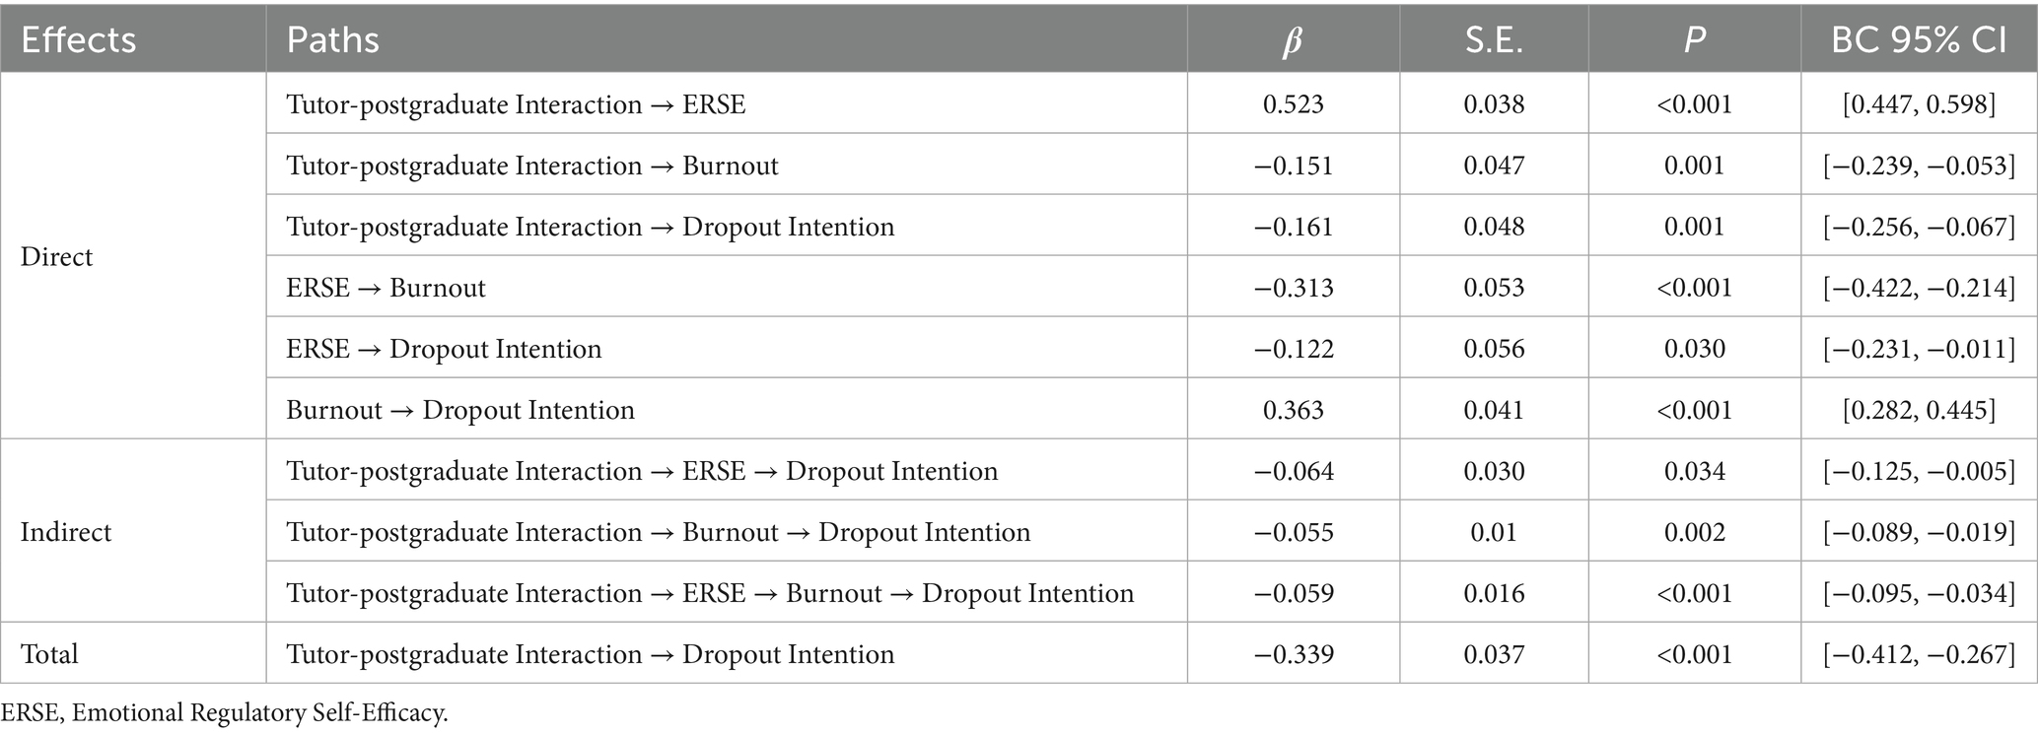Select Tutor-postgraduate Interaction → ERSE path cell
Screen dimensions: 2038x734
516,104
